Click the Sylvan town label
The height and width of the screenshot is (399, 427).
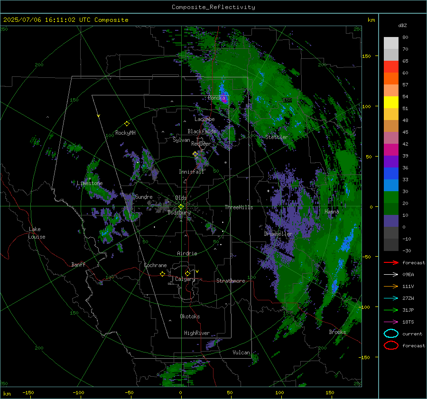point(181,140)
